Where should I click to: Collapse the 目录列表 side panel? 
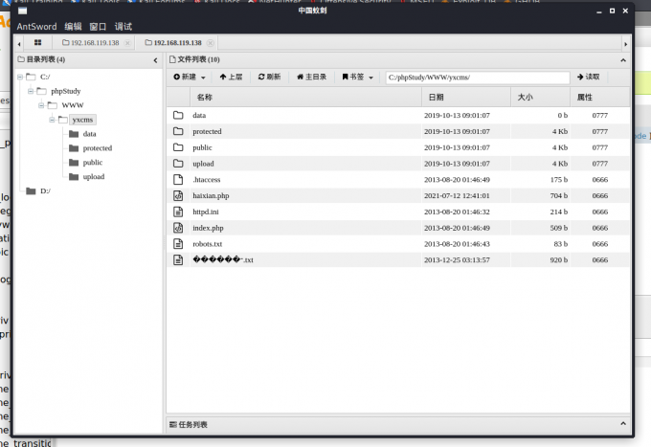[155, 60]
